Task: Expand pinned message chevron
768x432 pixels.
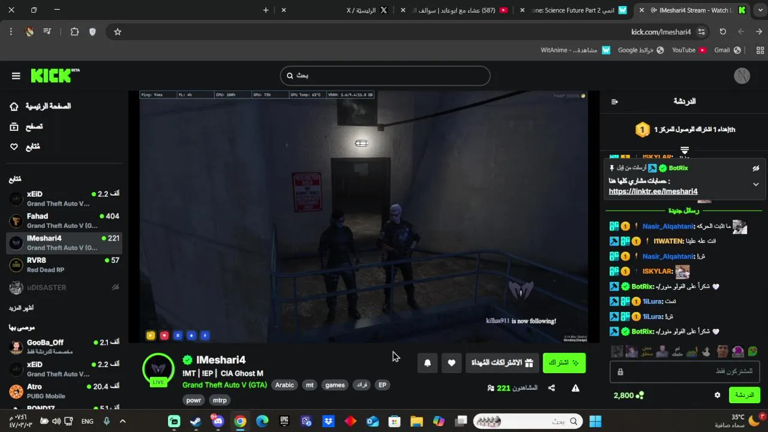Action: [x=756, y=184]
